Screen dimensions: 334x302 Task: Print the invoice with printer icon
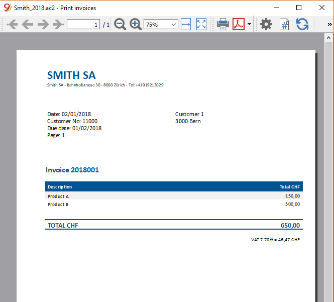223,24
